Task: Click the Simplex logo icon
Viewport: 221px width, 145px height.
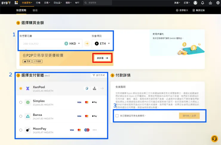Action: [28, 102]
